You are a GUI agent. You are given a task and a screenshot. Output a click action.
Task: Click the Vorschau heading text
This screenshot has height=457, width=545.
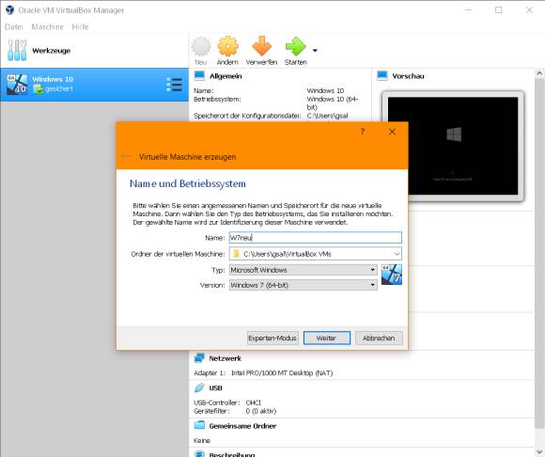click(408, 76)
